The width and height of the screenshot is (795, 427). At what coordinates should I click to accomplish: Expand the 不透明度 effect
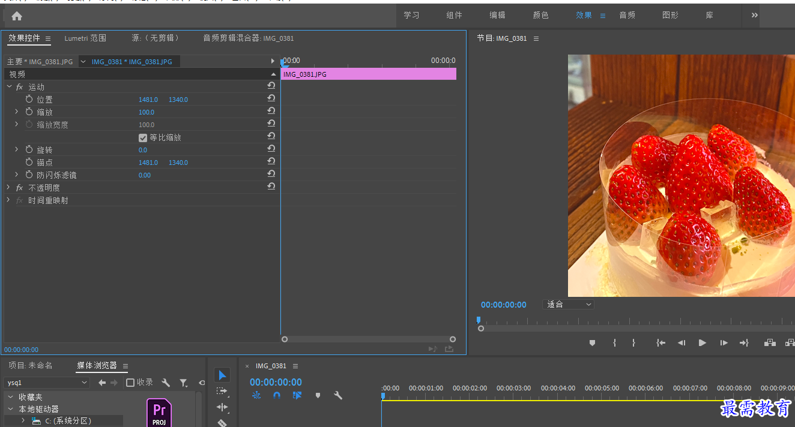(x=8, y=188)
